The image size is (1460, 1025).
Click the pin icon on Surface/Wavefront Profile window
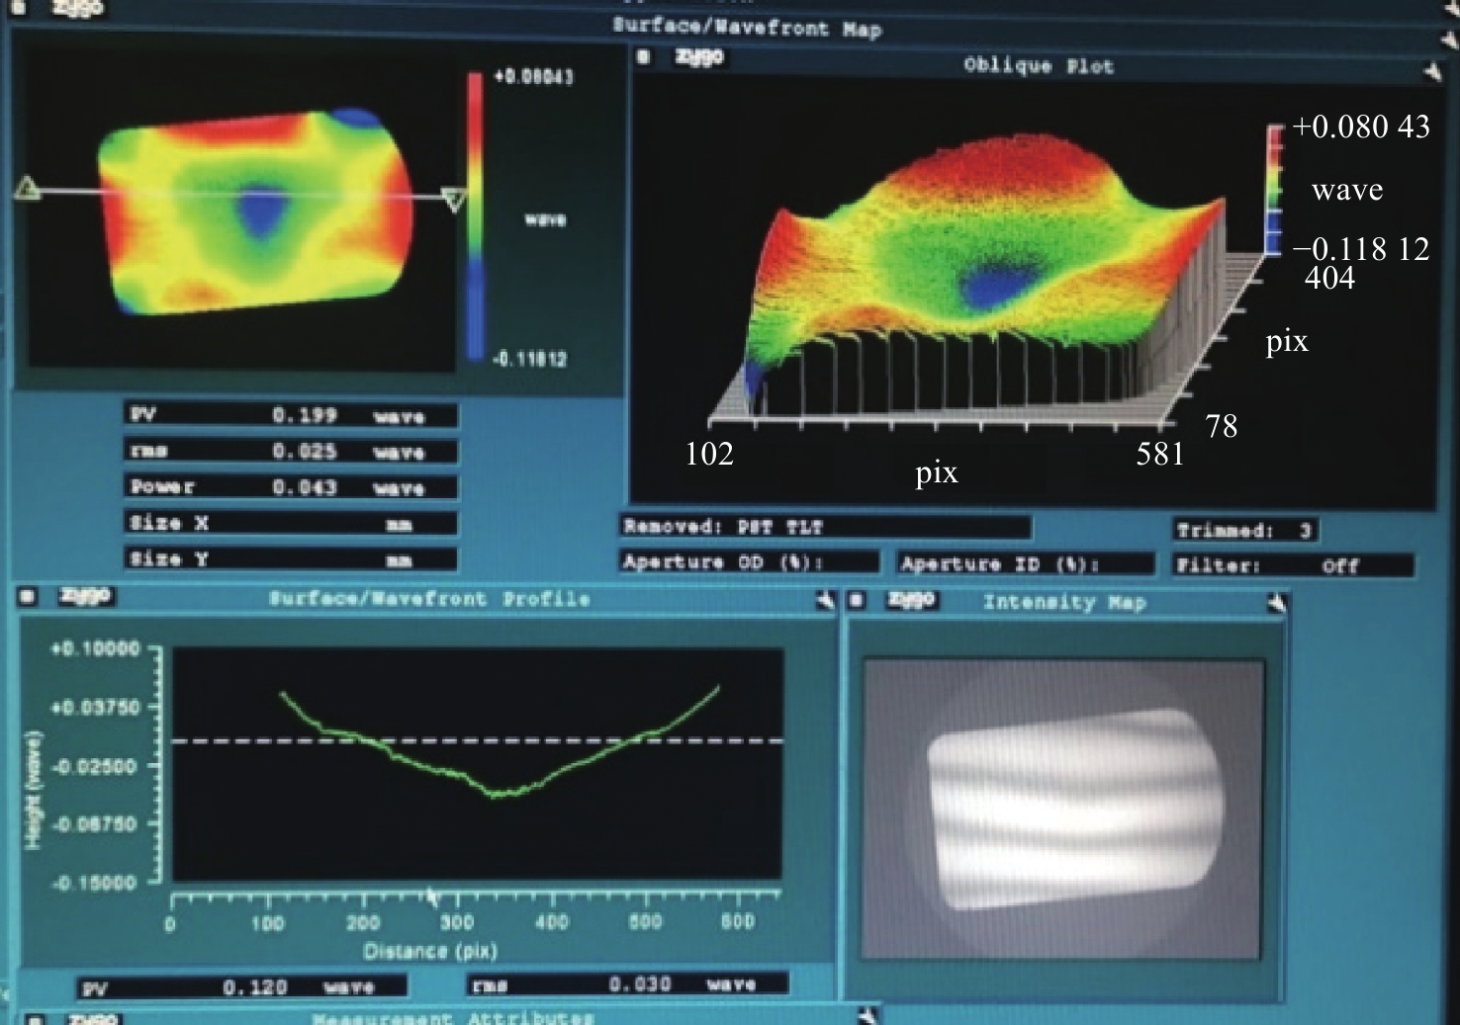point(824,600)
